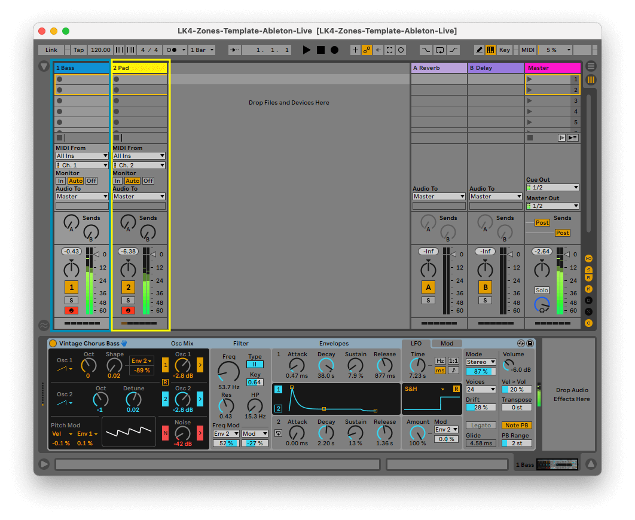Open the Cue Out 1/2 dropdown
Screen dimensions: 635x520
tap(553, 187)
